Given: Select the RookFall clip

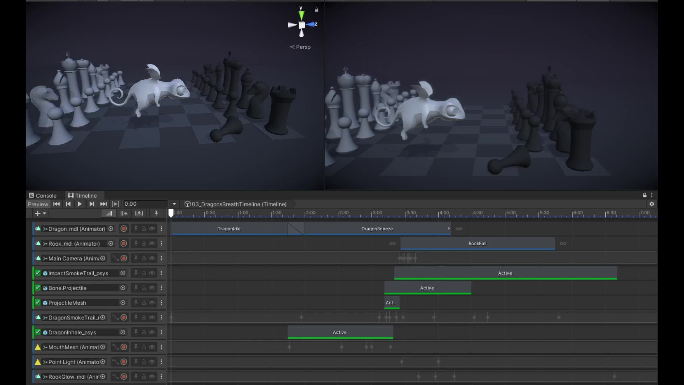Looking at the screenshot, I should coord(477,243).
